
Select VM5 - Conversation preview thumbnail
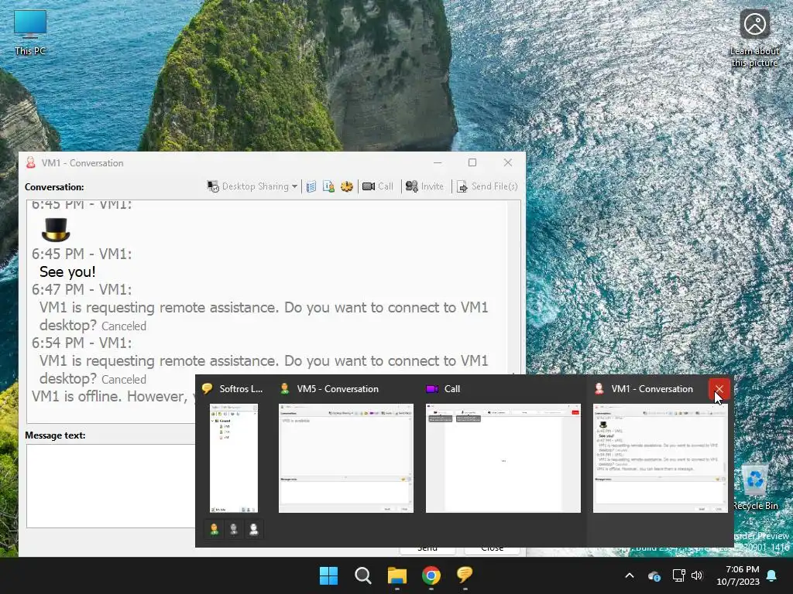[x=346, y=458]
